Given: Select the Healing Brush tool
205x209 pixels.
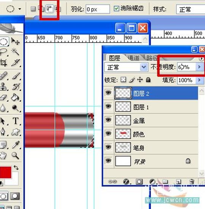Looking at the screenshot, I should pos(4,76).
